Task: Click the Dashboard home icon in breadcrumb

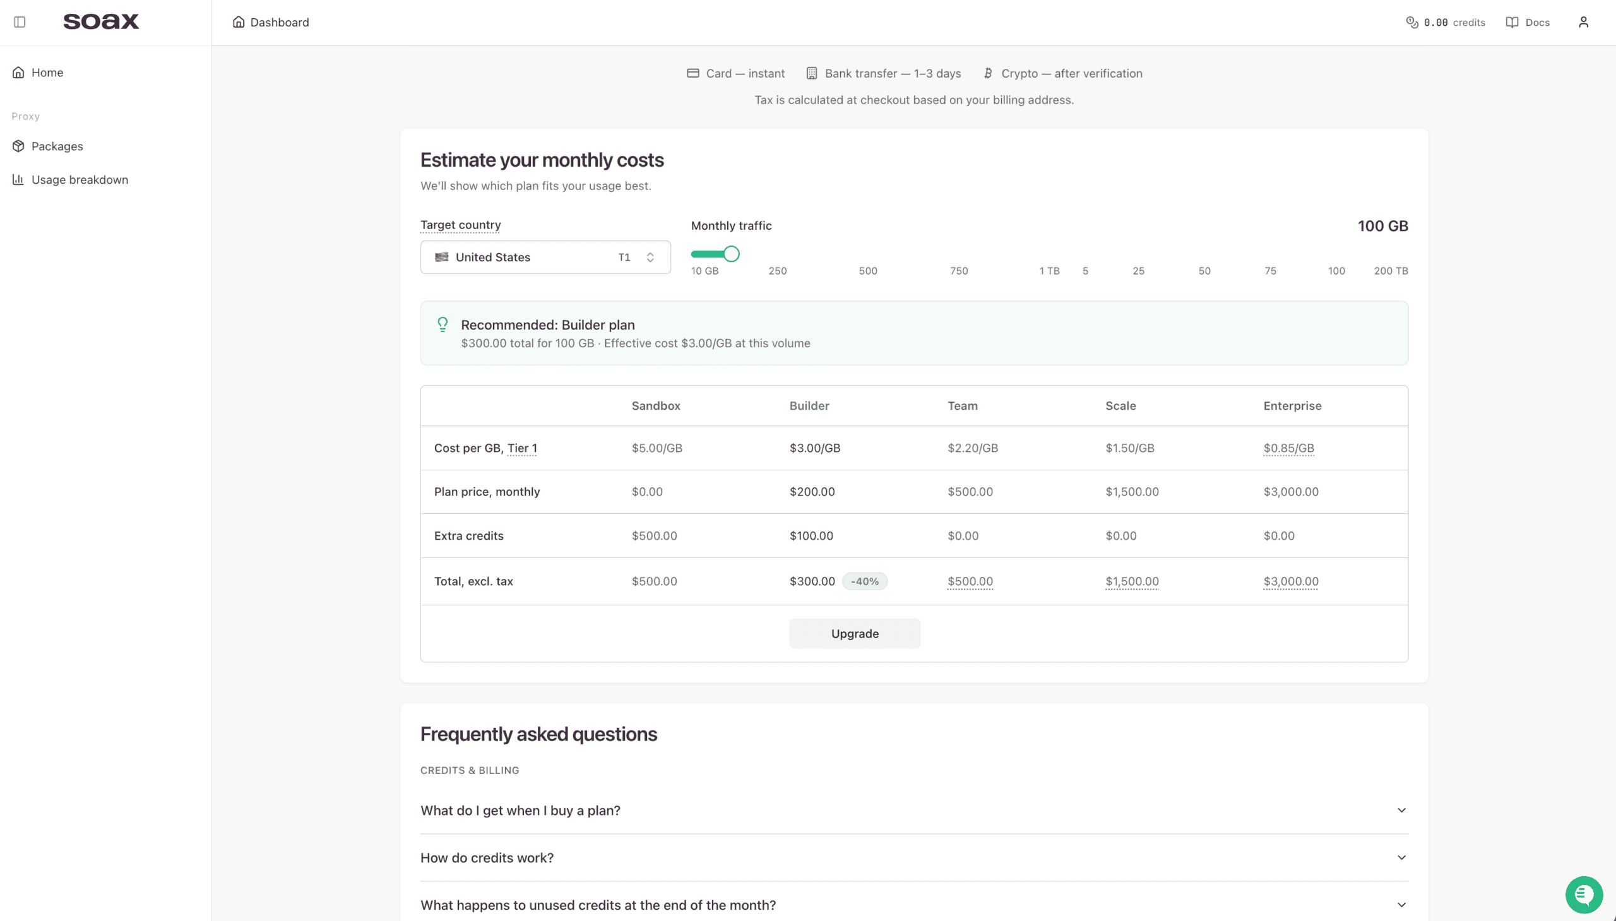Action: 239,22
